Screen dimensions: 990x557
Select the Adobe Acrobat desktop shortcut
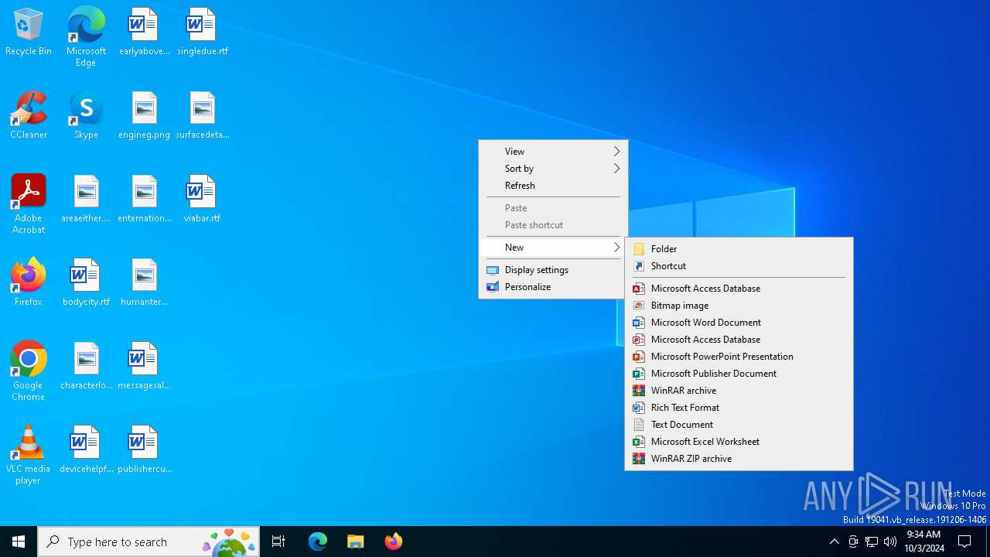pos(29,204)
